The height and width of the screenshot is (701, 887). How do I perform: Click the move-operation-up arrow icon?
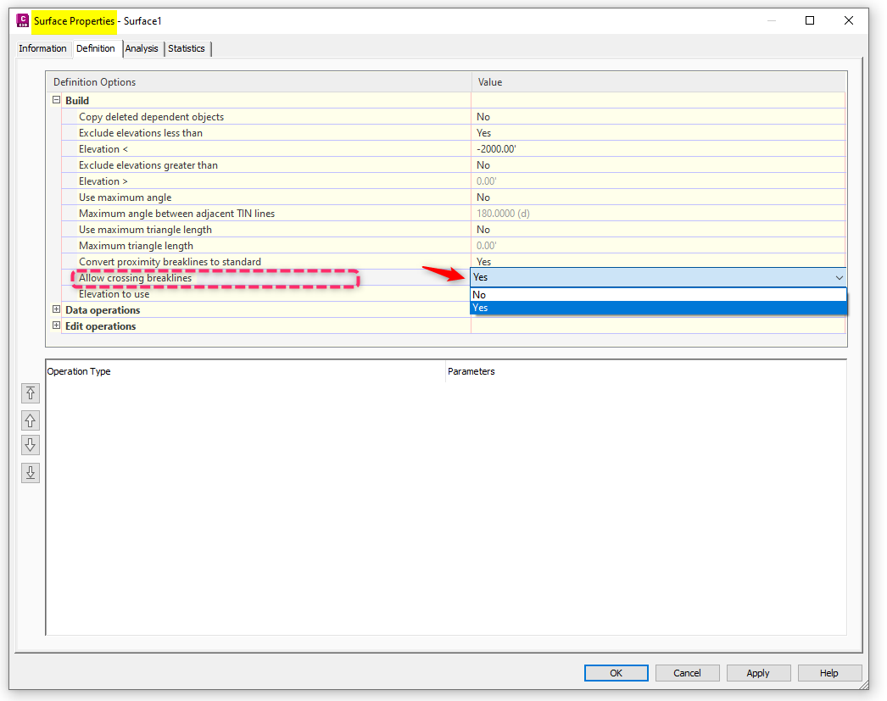[x=31, y=420]
